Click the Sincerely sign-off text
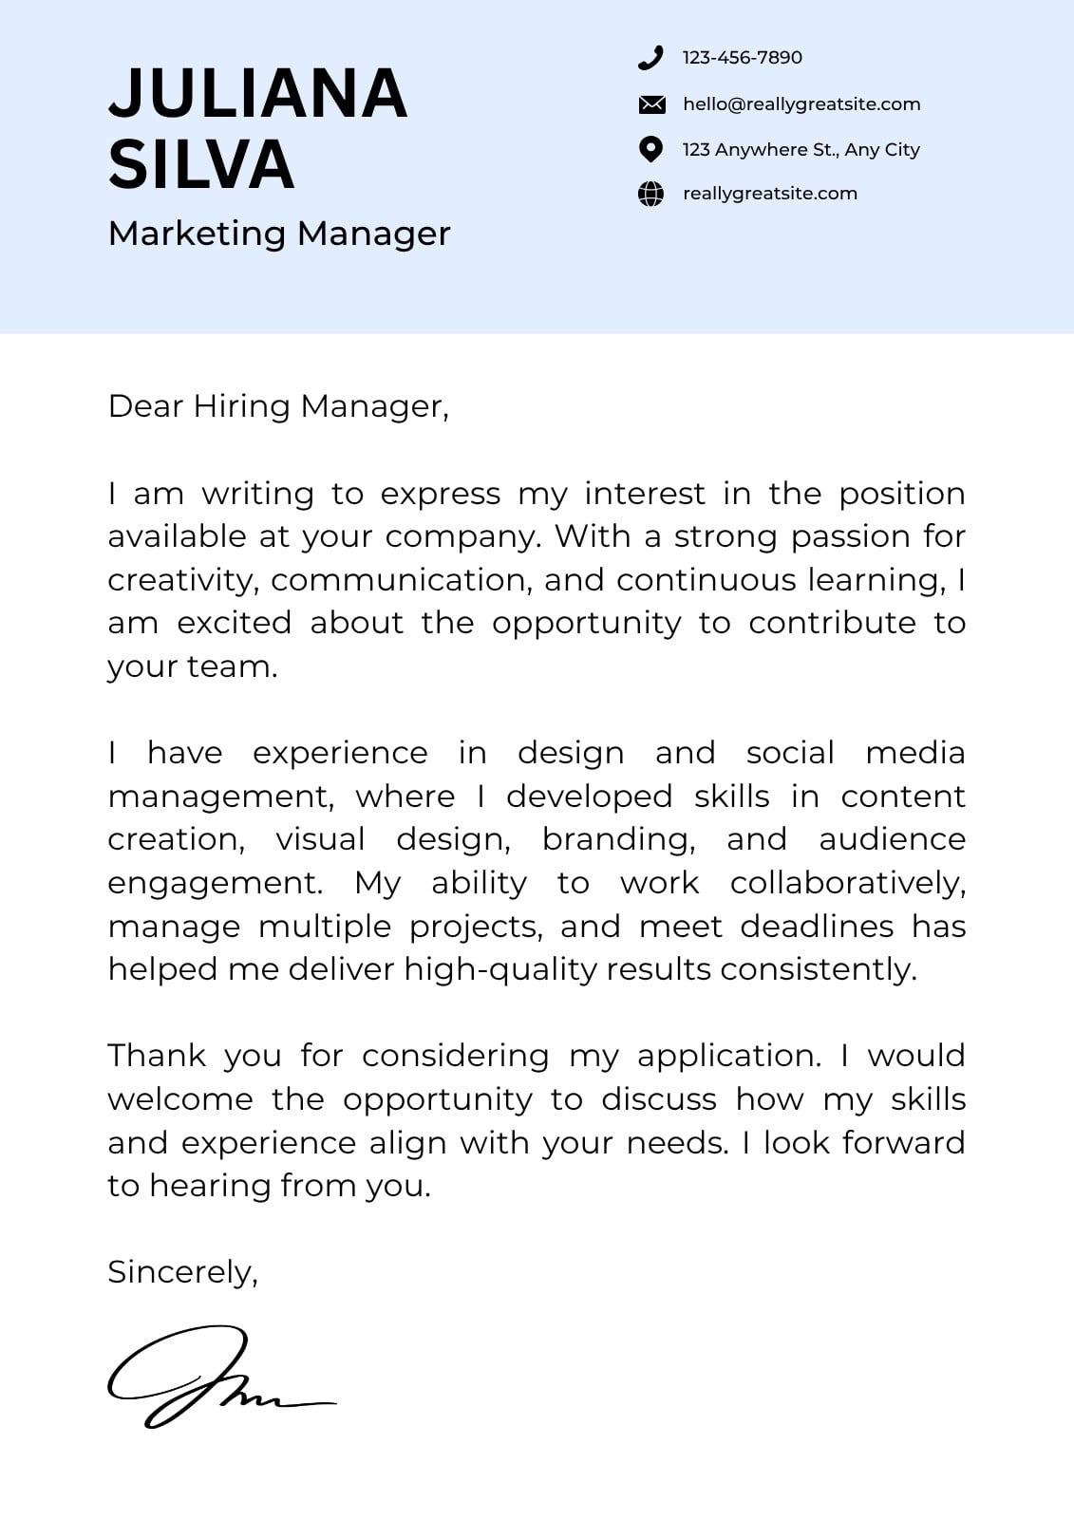This screenshot has width=1074, height=1519. [182, 1272]
